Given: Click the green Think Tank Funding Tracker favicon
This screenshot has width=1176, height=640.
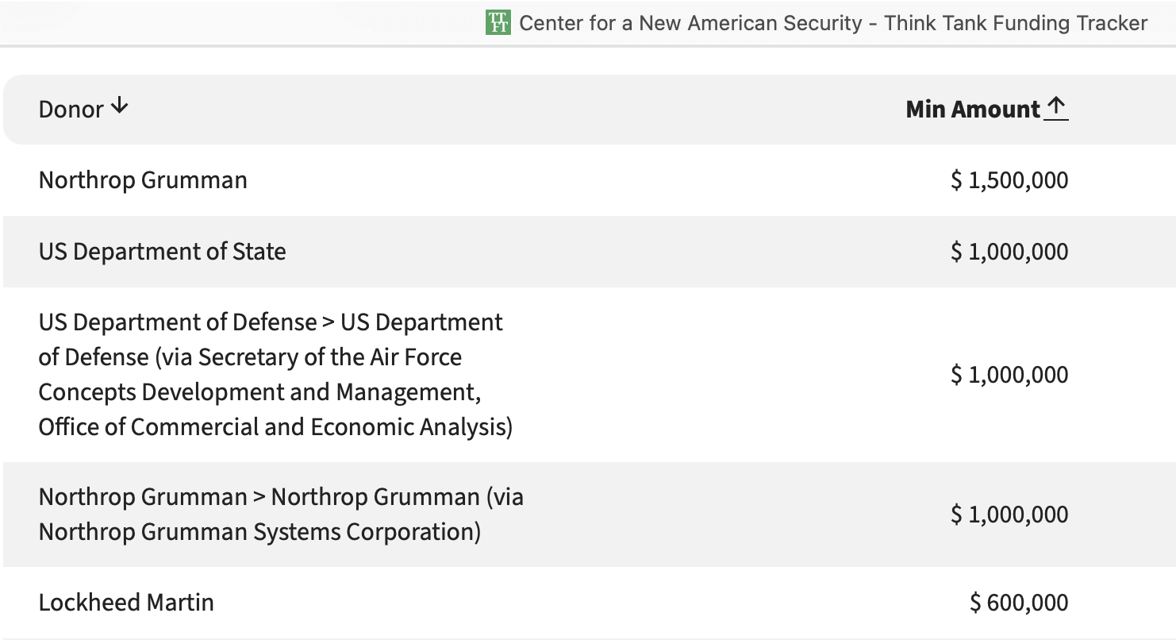Looking at the screenshot, I should 498,23.
